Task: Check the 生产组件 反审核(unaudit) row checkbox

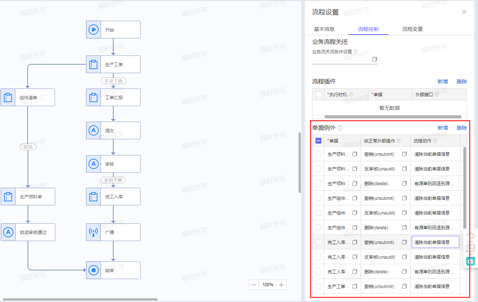Action: point(318,213)
